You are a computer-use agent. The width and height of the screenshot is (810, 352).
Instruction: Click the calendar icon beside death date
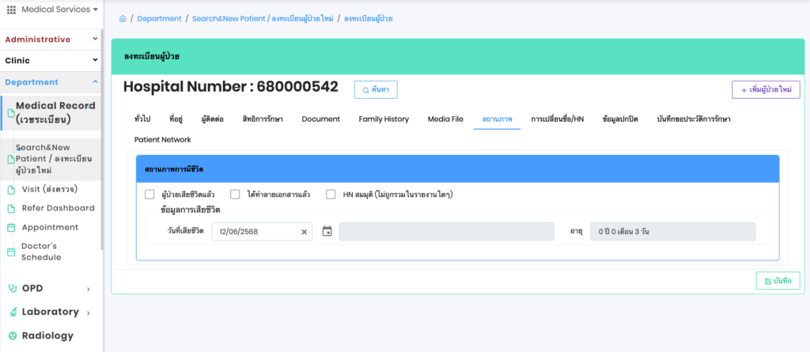[327, 232]
